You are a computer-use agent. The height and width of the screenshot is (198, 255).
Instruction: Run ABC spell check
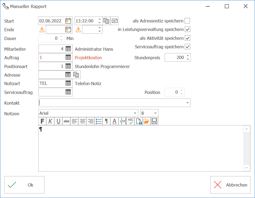(x=131, y=121)
